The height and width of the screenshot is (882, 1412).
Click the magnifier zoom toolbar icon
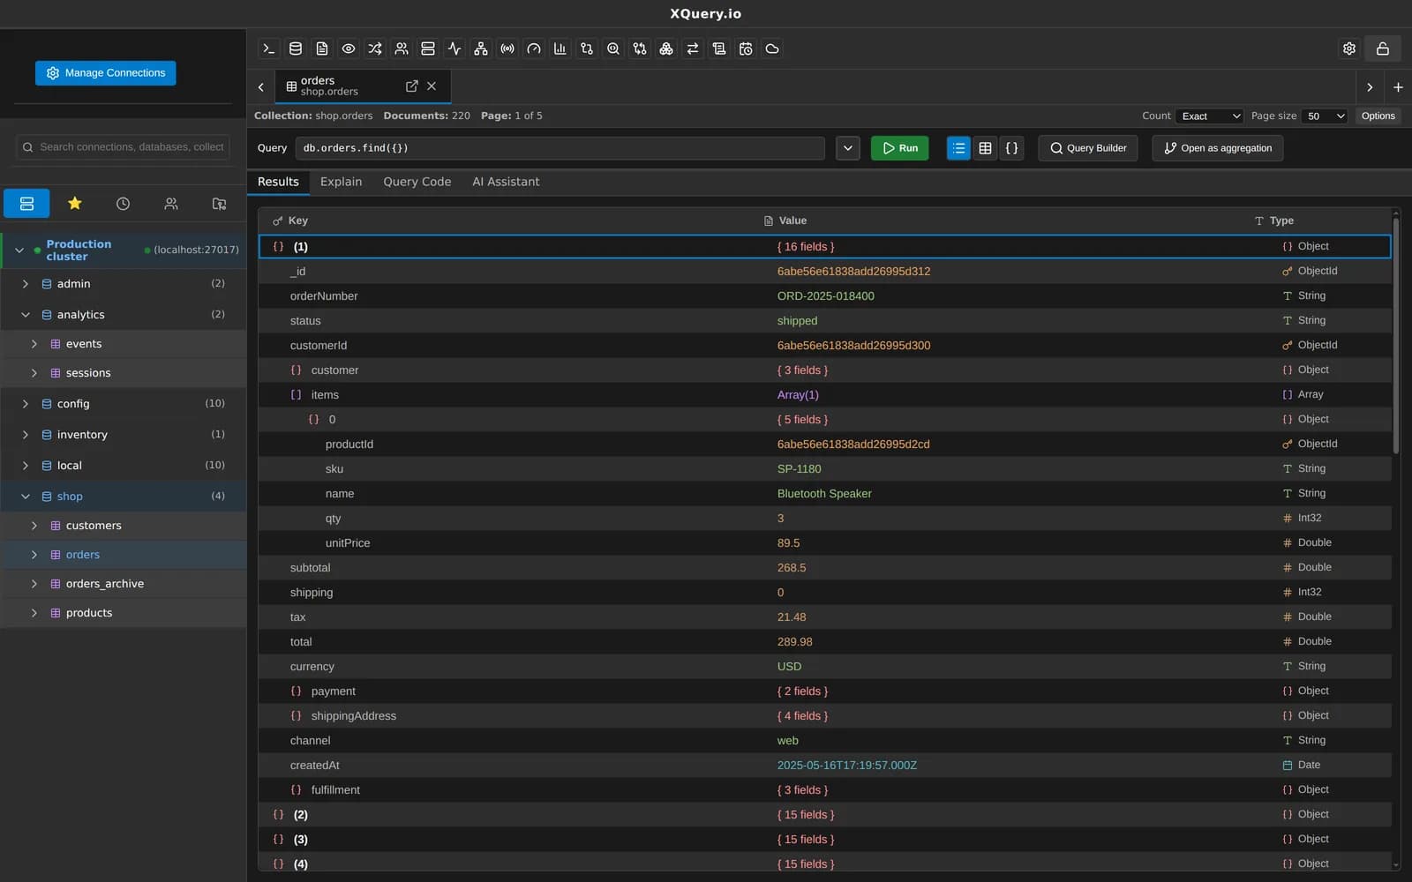(x=613, y=49)
